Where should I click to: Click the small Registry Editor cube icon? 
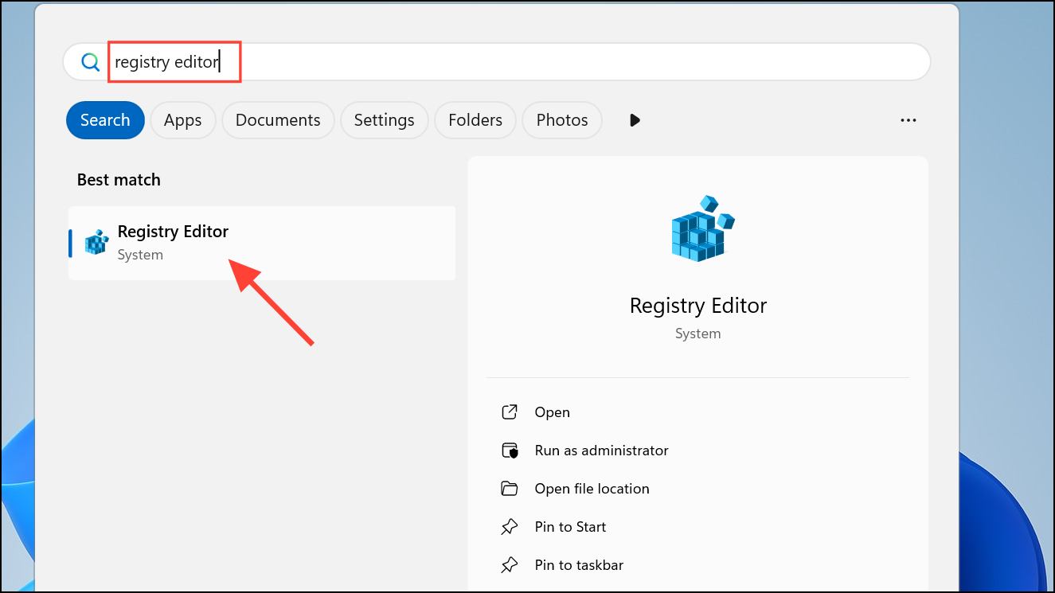click(x=96, y=242)
